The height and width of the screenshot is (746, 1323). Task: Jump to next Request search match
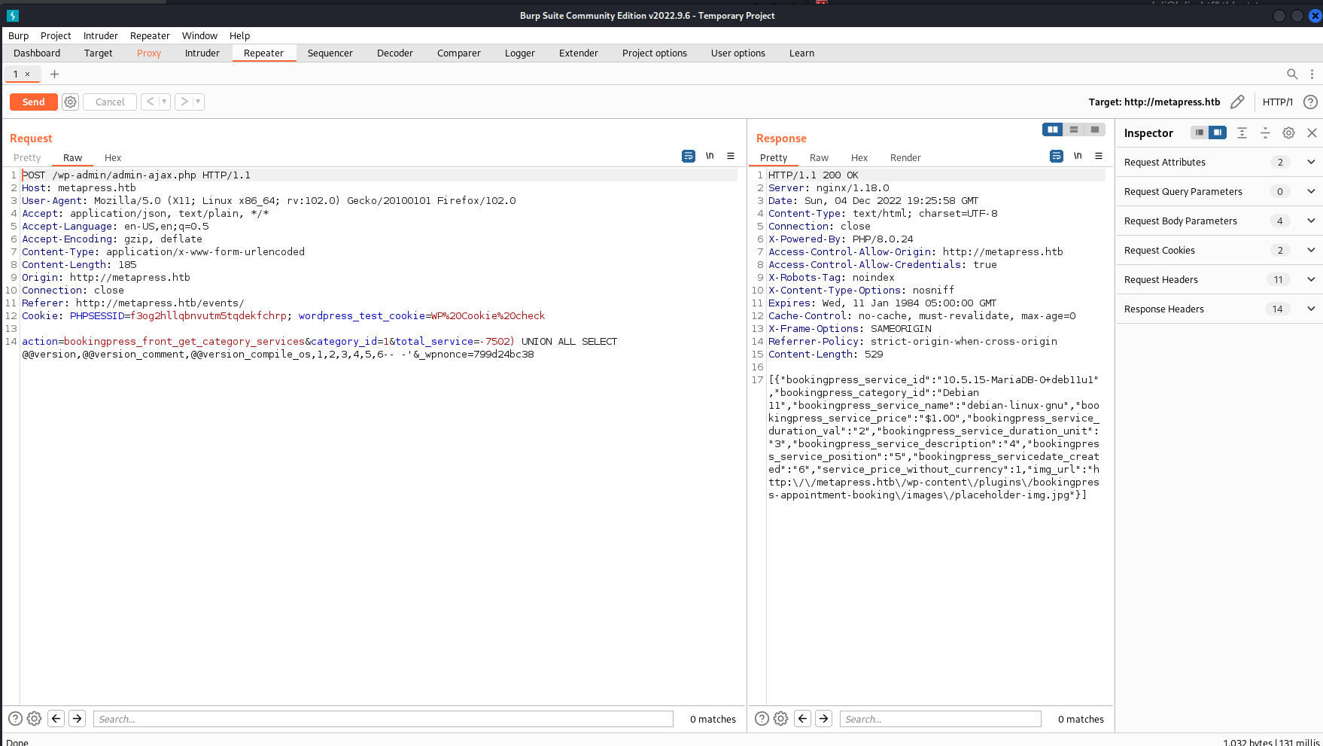(77, 719)
